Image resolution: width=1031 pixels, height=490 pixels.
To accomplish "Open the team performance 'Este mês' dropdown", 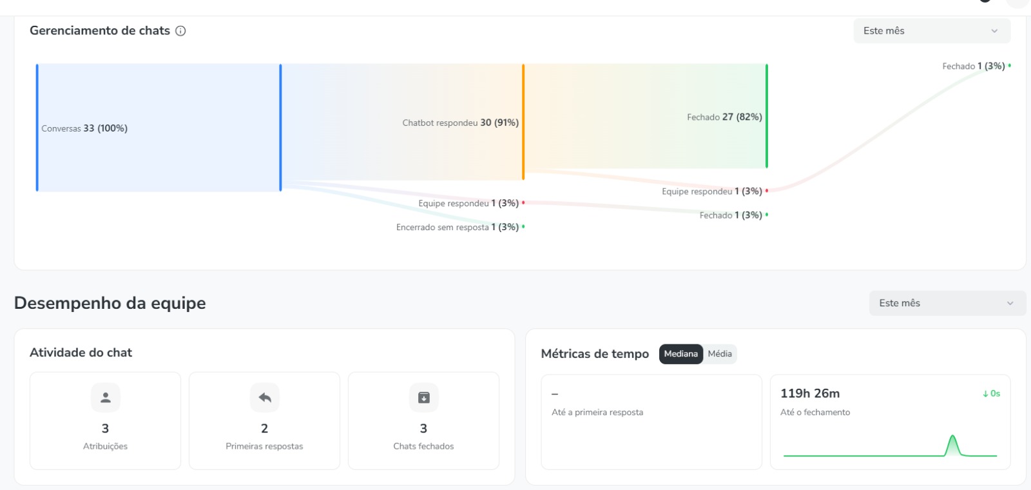I will click(947, 303).
